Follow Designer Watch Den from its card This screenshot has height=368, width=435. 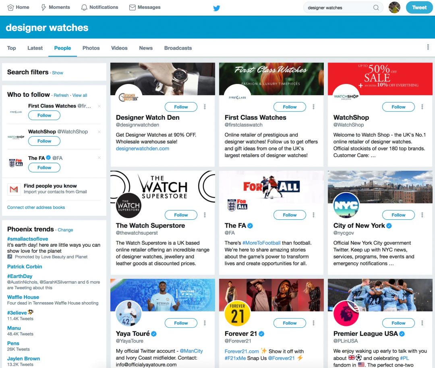pyautogui.click(x=181, y=107)
